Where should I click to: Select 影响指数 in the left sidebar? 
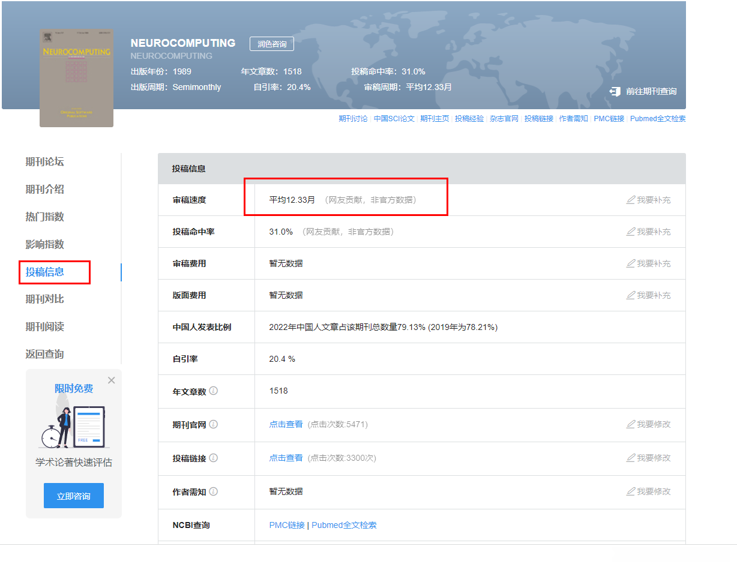click(44, 244)
